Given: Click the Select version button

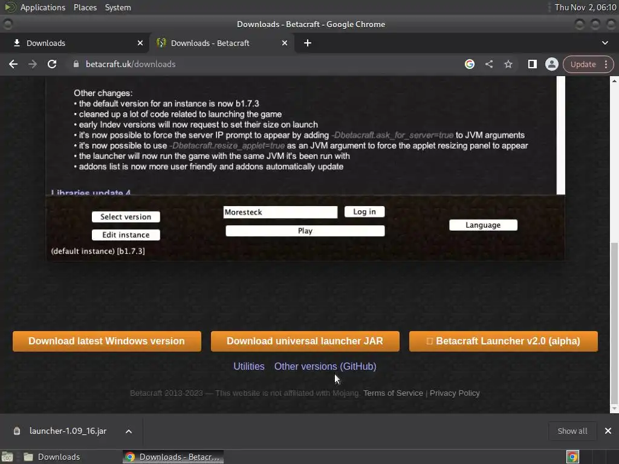Looking at the screenshot, I should click(x=126, y=217).
